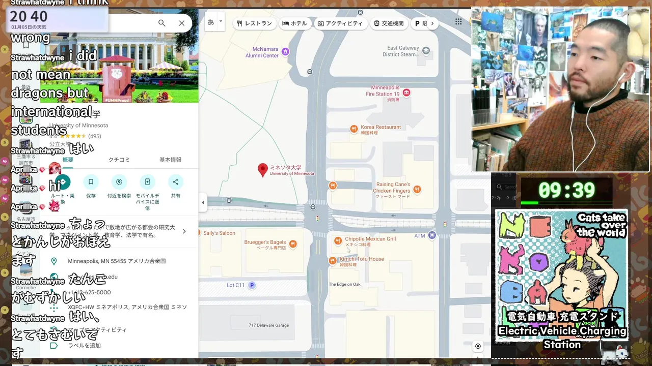Image resolution: width=652 pixels, height=366 pixels.
Task: Click McNamara Alumni Center map marker
Action: [x=285, y=51]
